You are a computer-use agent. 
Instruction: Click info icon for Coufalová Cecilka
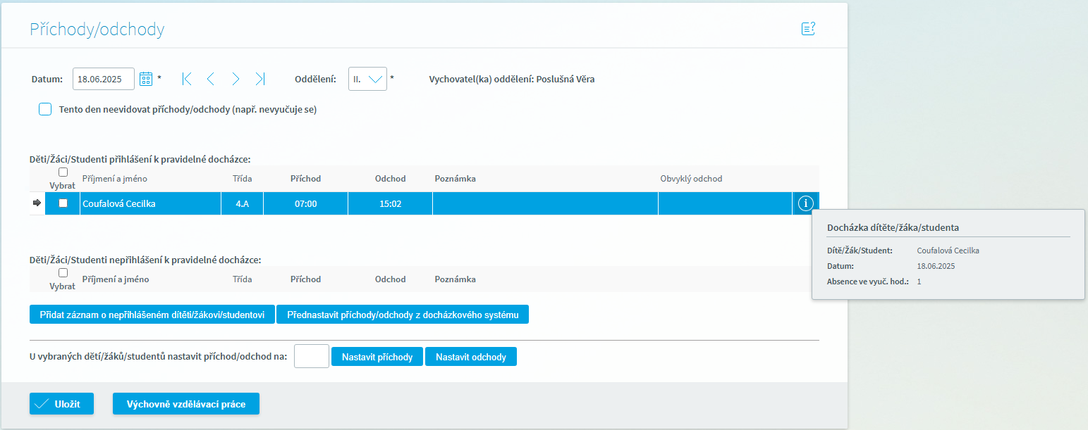point(805,203)
